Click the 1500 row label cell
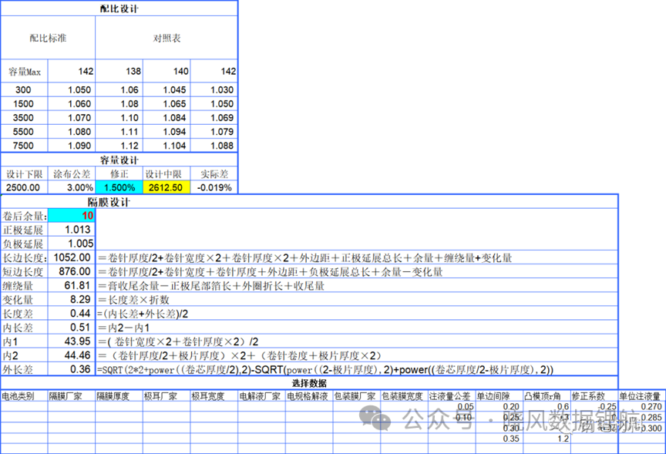The width and height of the screenshot is (666, 454). tap(25, 103)
